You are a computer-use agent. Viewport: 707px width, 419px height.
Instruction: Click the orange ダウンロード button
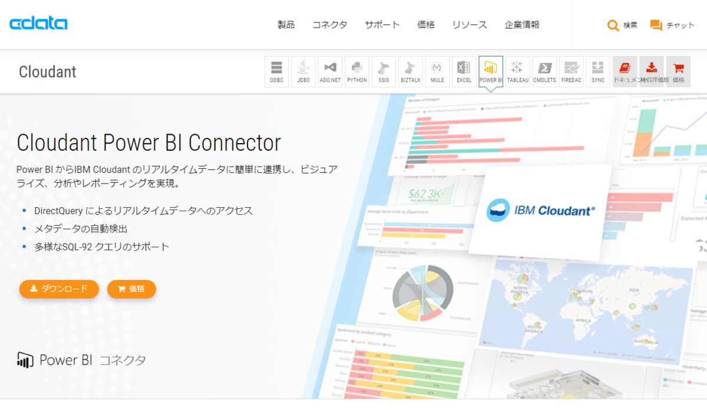59,289
